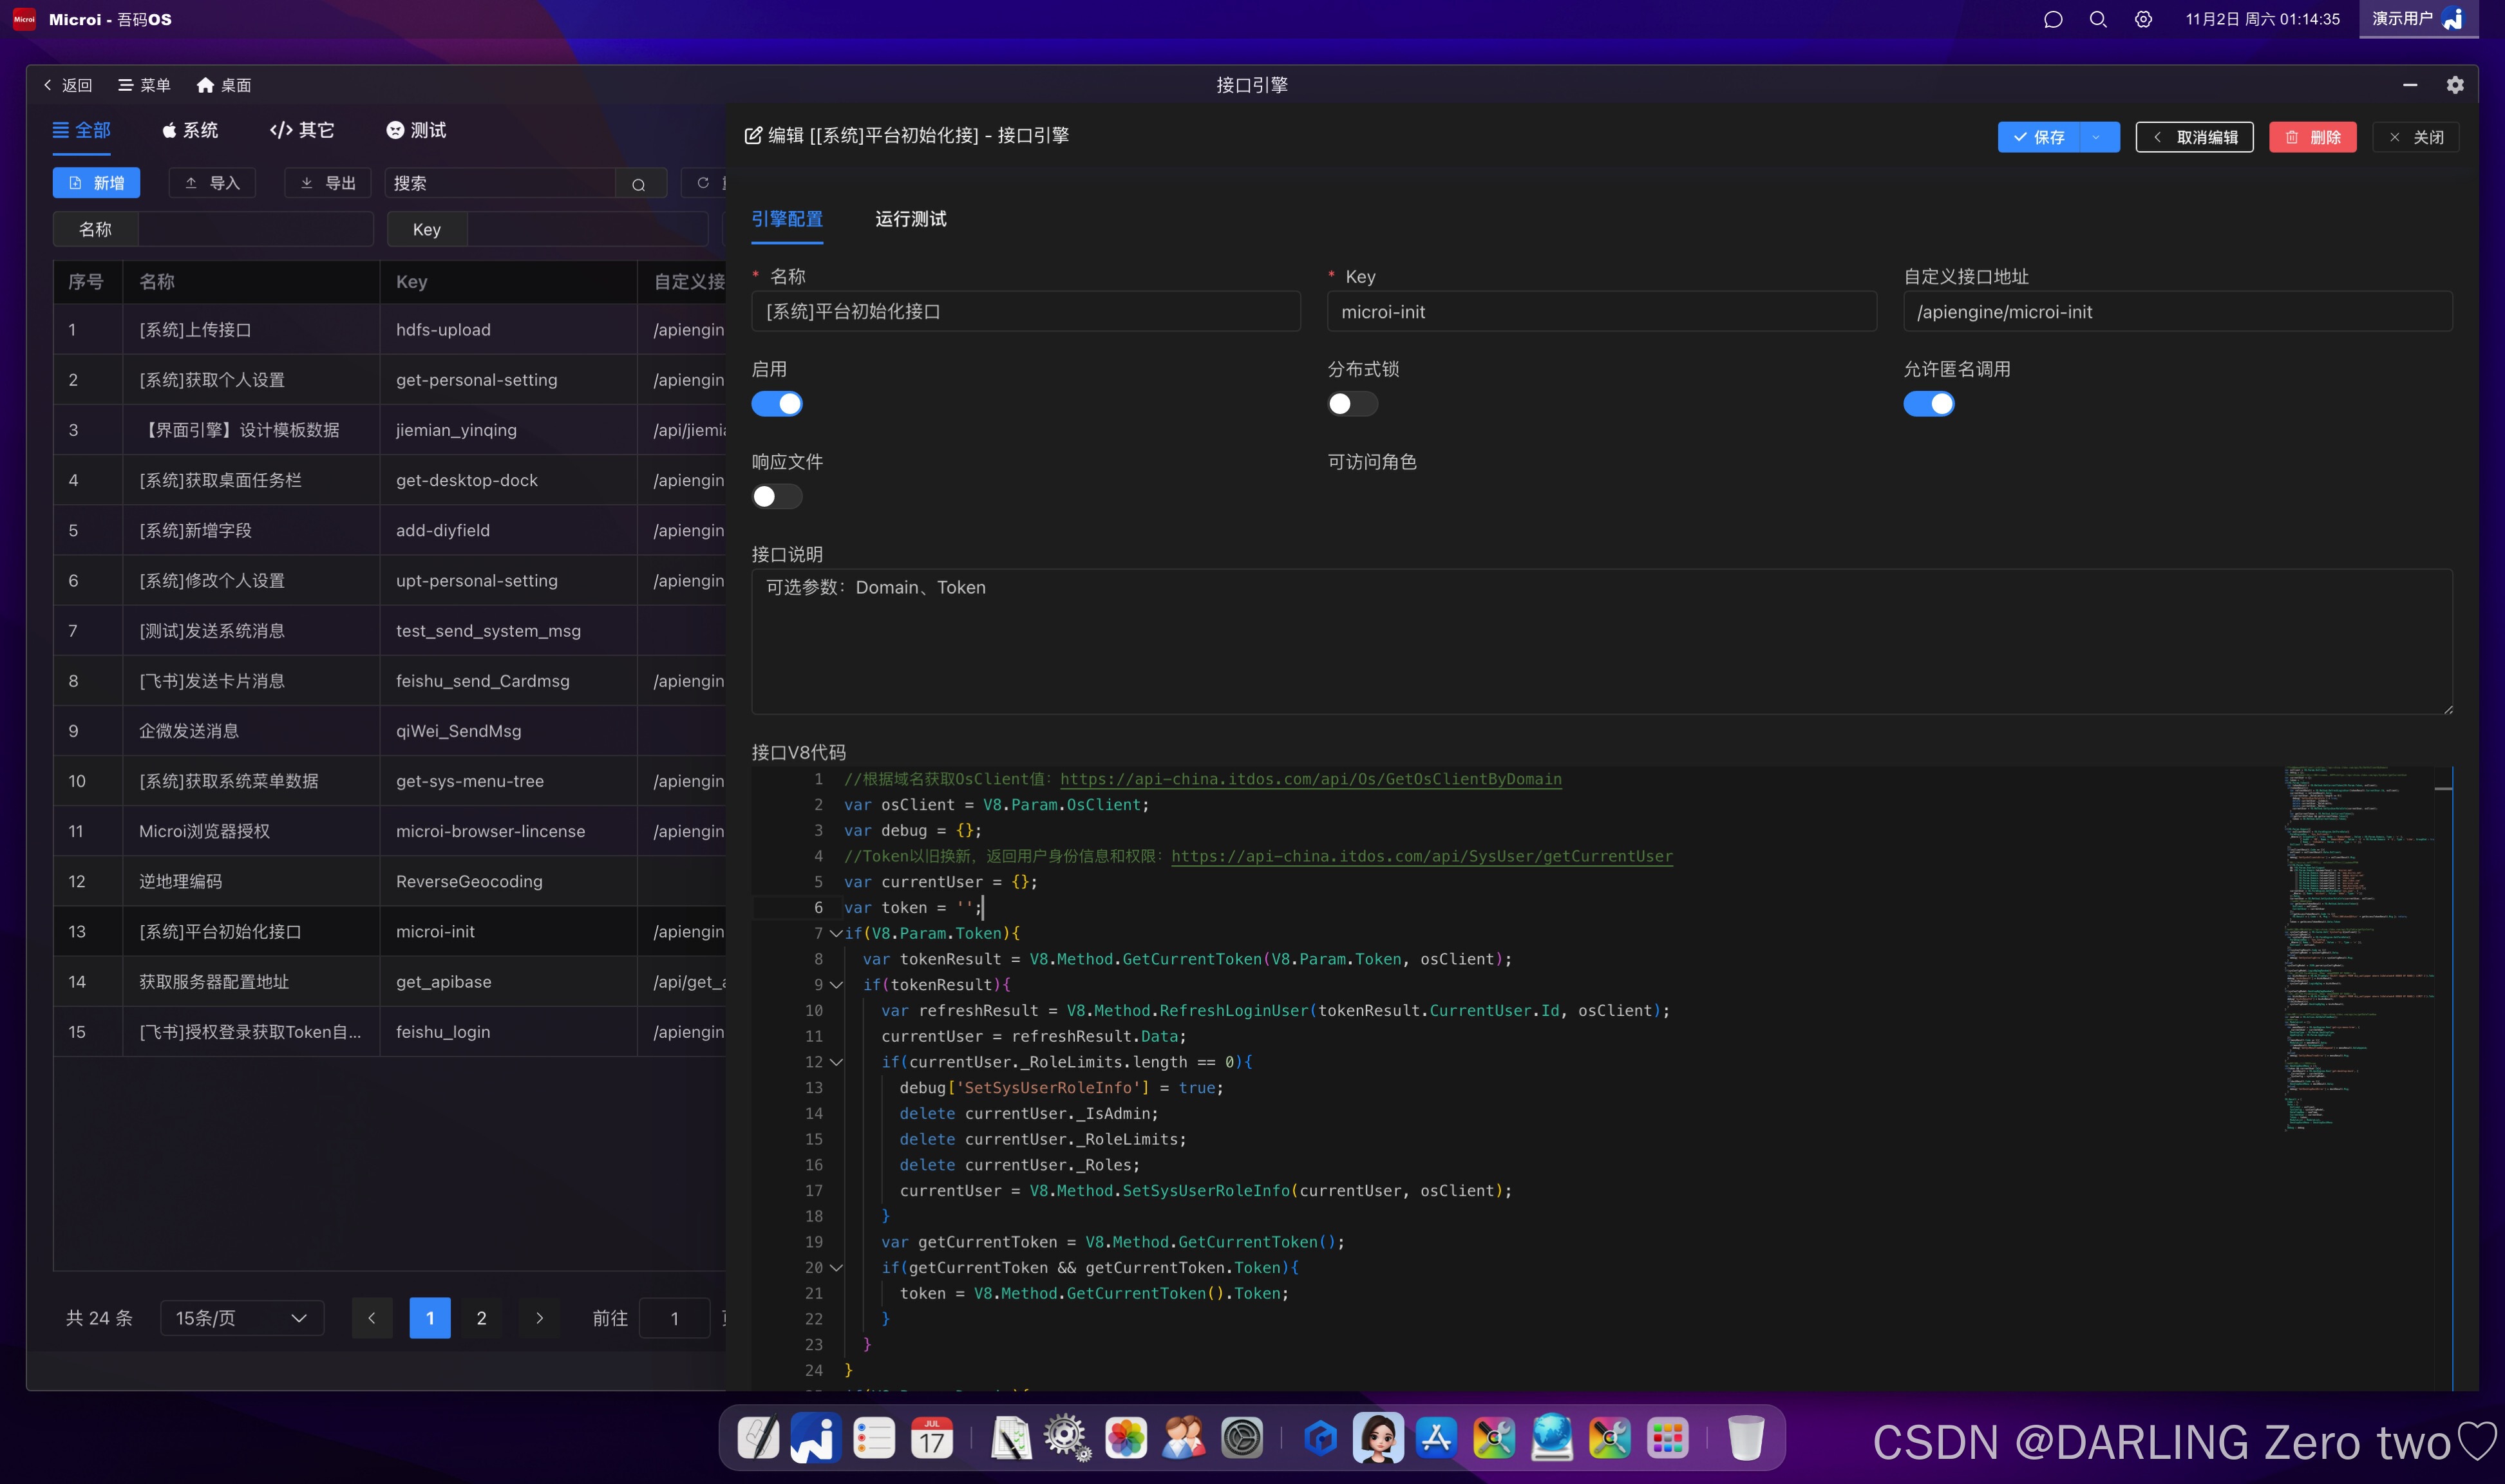Screen dimensions: 2505x1484
Task: Switch to the 运行测试 tab
Action: [x=910, y=219]
